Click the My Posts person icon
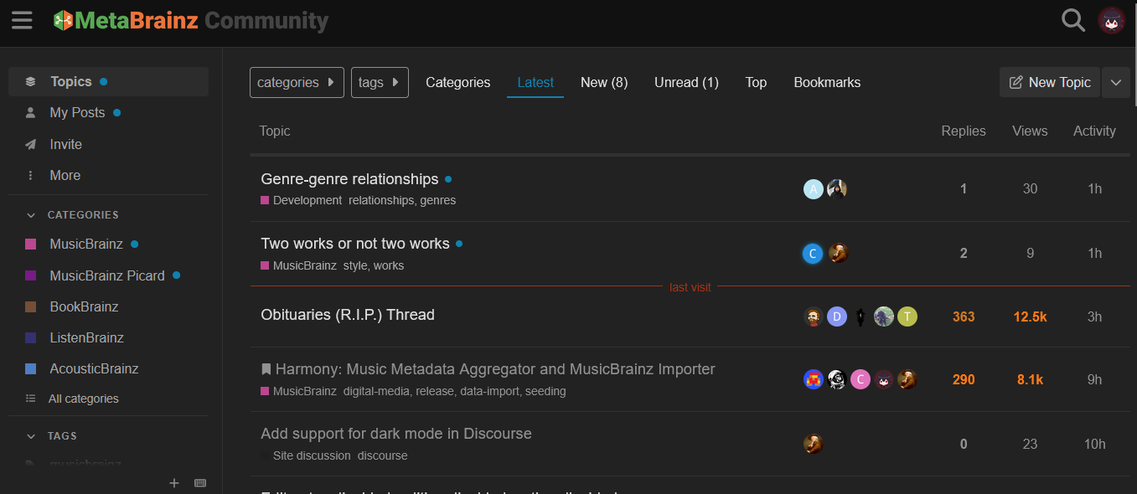The image size is (1137, 494). (x=31, y=112)
